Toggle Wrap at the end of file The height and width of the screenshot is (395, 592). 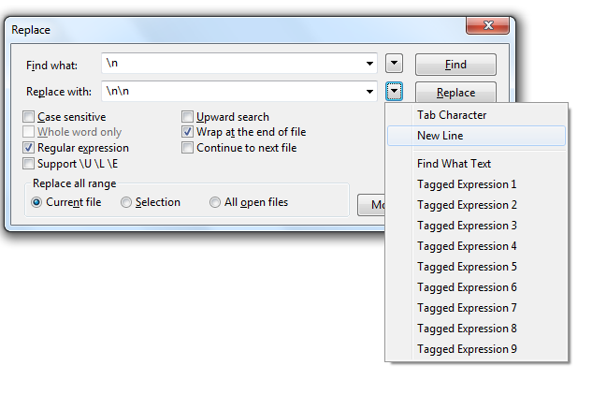188,133
